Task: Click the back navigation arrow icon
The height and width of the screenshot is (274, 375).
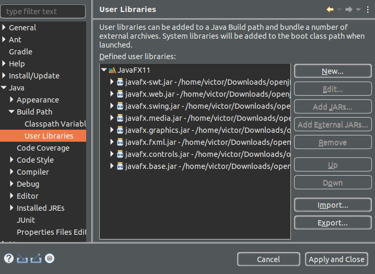Action: (x=330, y=9)
